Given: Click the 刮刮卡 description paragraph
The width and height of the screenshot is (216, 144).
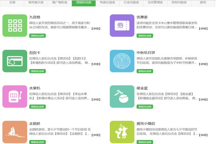Looking at the screenshot, I should tap(60, 60).
